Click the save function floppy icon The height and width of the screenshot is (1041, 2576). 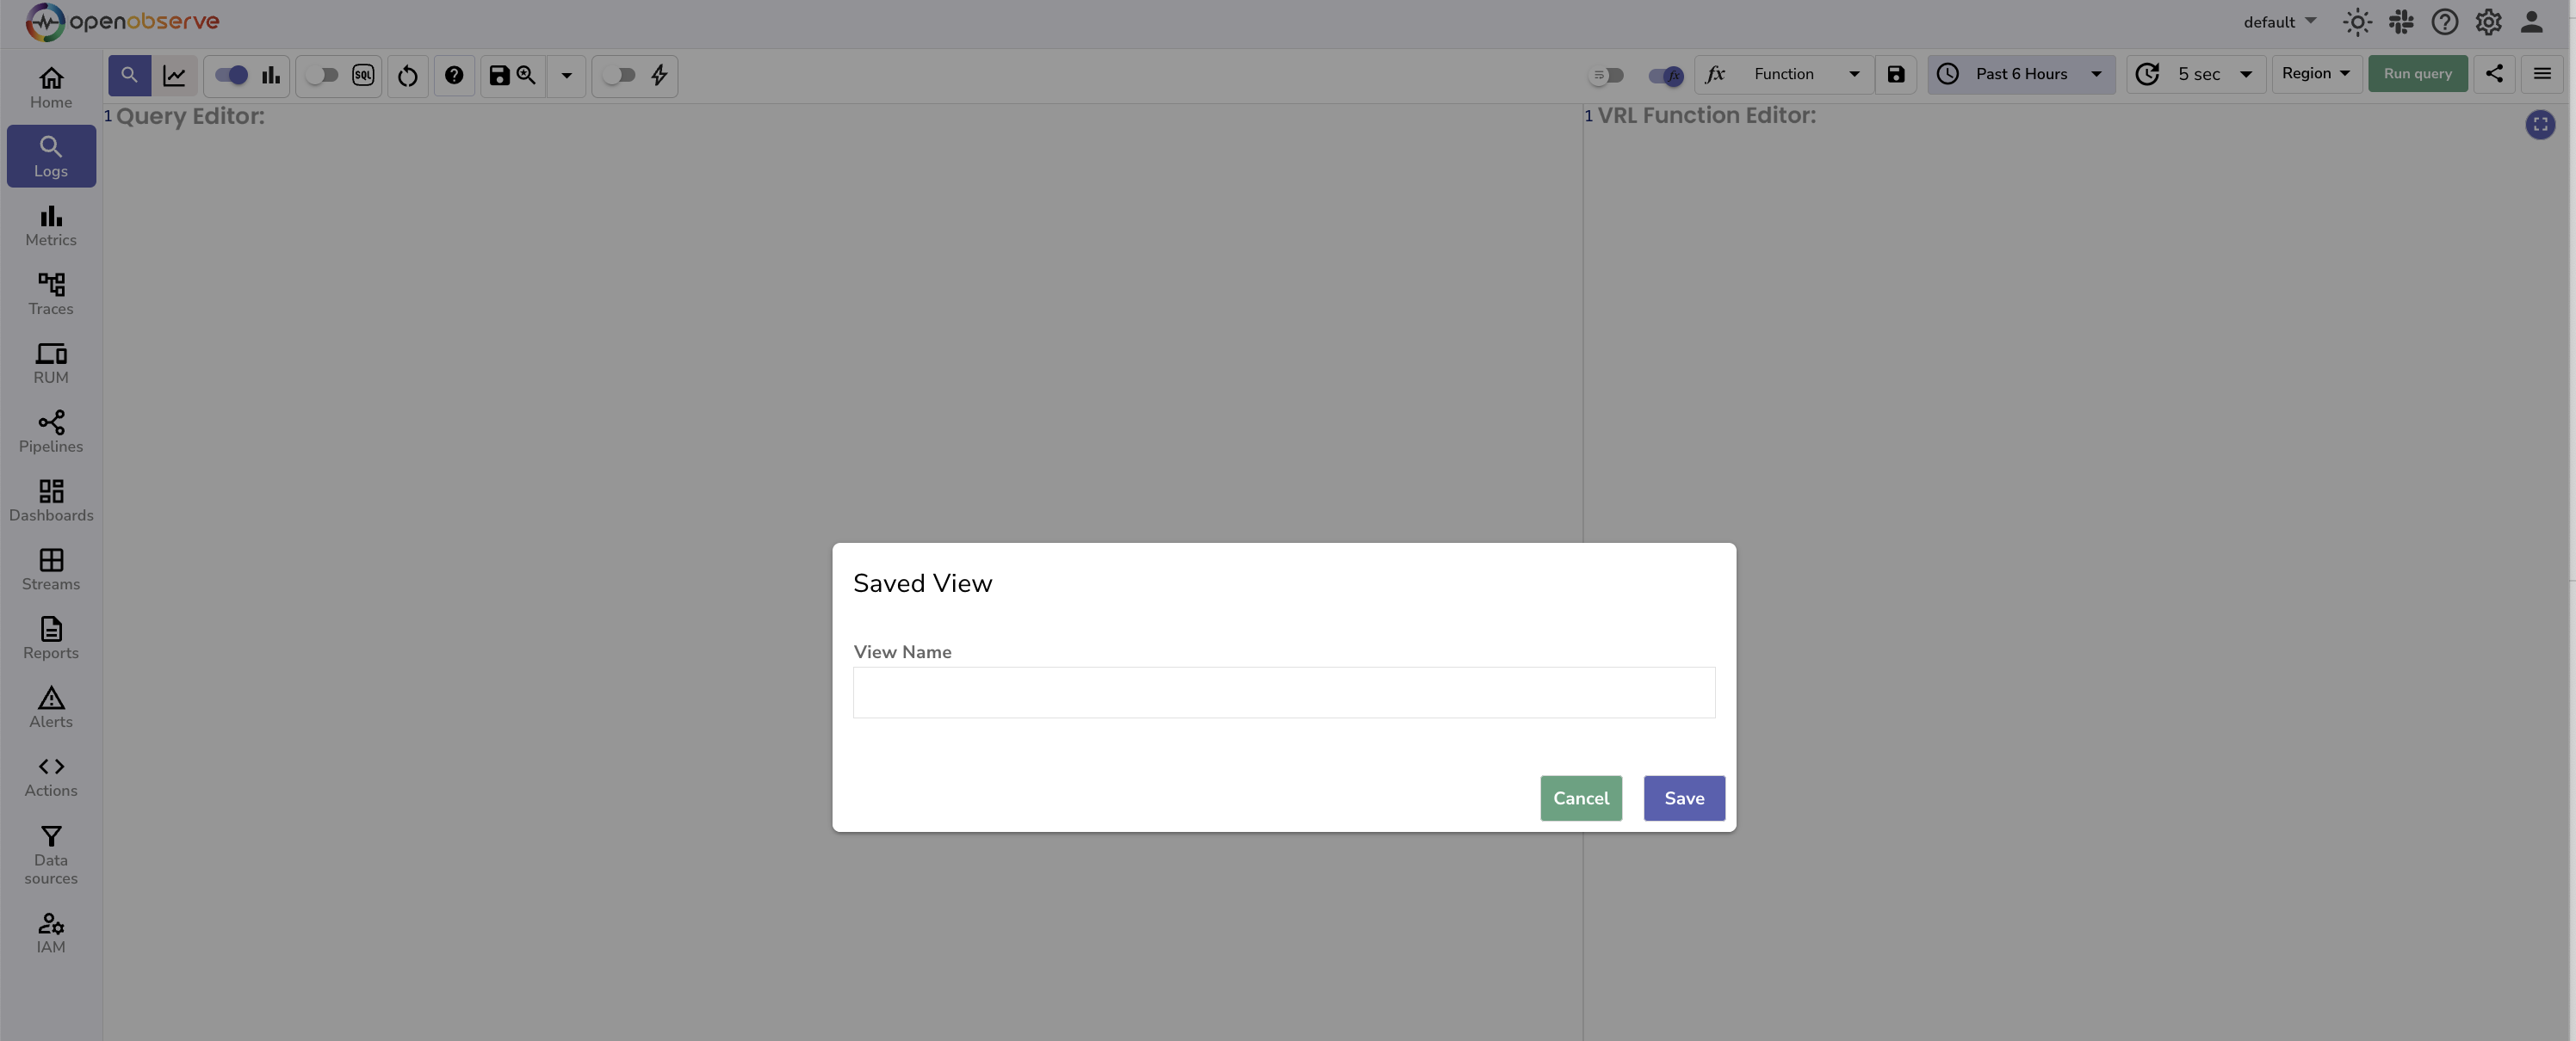point(1896,74)
